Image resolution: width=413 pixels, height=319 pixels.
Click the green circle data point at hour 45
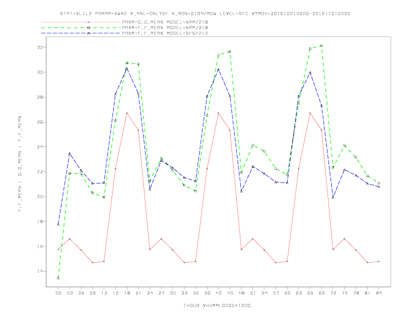pos(230,52)
